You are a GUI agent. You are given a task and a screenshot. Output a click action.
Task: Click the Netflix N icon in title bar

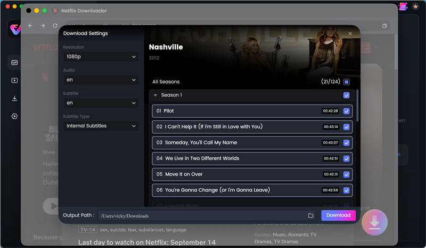point(55,11)
